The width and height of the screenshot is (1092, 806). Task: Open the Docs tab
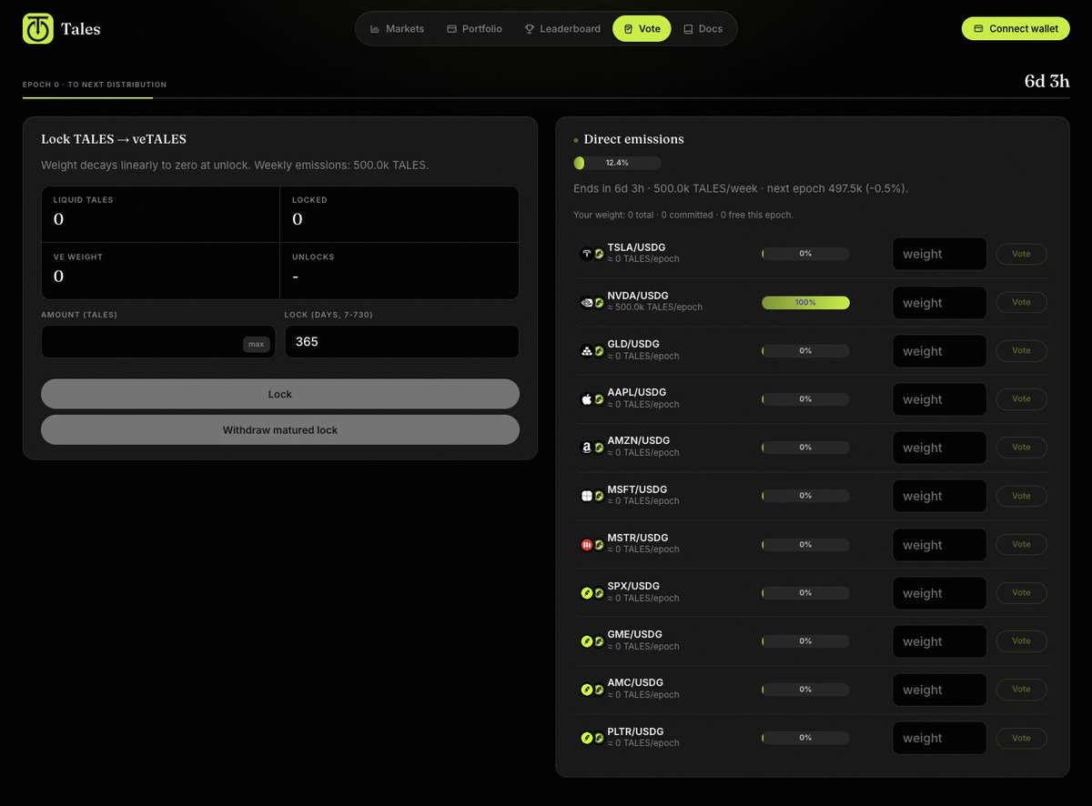[x=703, y=28]
